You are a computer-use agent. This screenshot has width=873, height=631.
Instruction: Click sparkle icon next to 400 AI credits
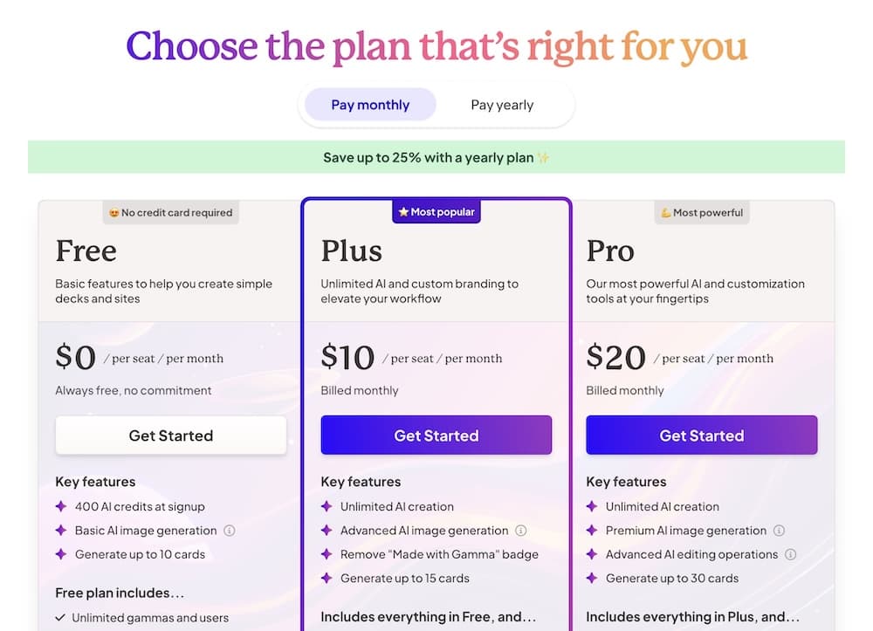pos(61,506)
